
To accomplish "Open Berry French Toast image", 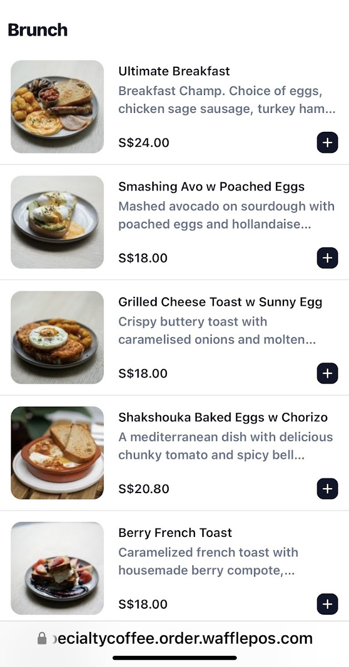I will (x=57, y=568).
